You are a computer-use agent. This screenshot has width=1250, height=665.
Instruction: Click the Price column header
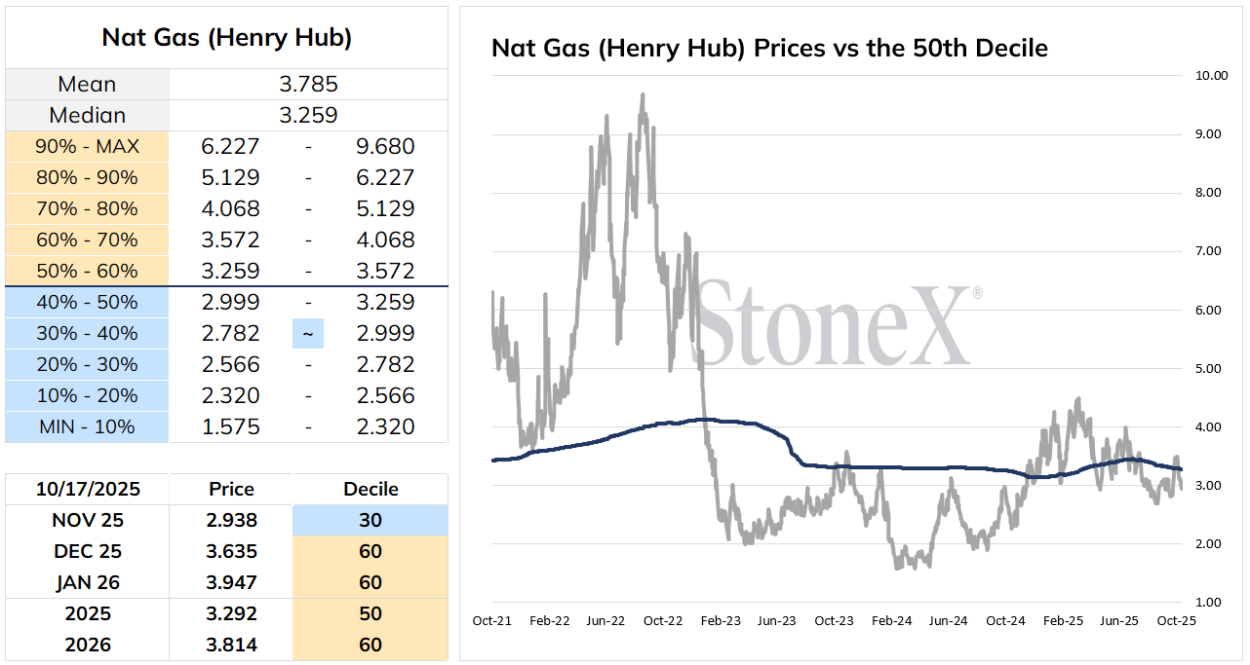232,489
